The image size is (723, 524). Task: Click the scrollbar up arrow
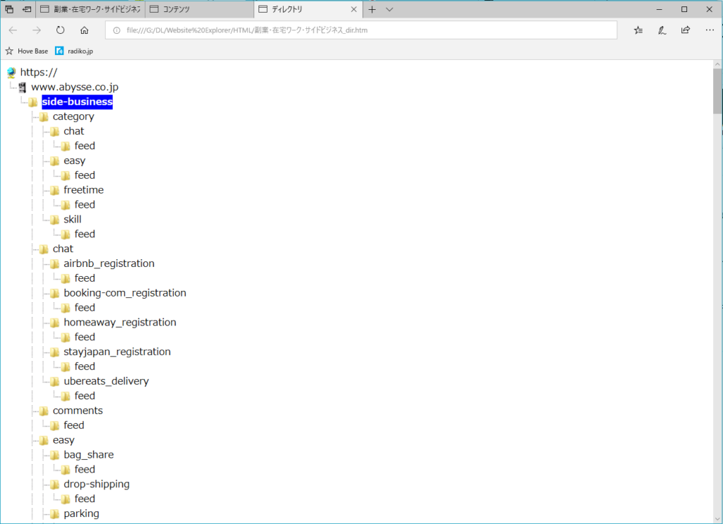(x=717, y=64)
